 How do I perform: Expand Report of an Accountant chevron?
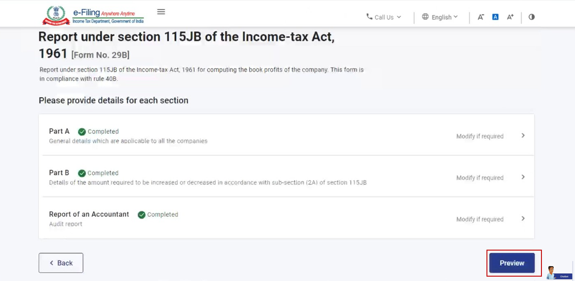point(523,219)
